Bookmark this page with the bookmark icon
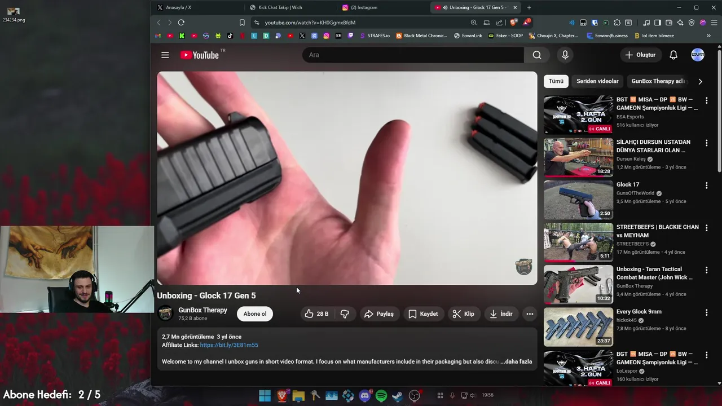Image resolution: width=722 pixels, height=406 pixels. [x=242, y=23]
